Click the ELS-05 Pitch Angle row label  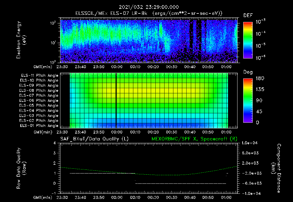pos(39,106)
